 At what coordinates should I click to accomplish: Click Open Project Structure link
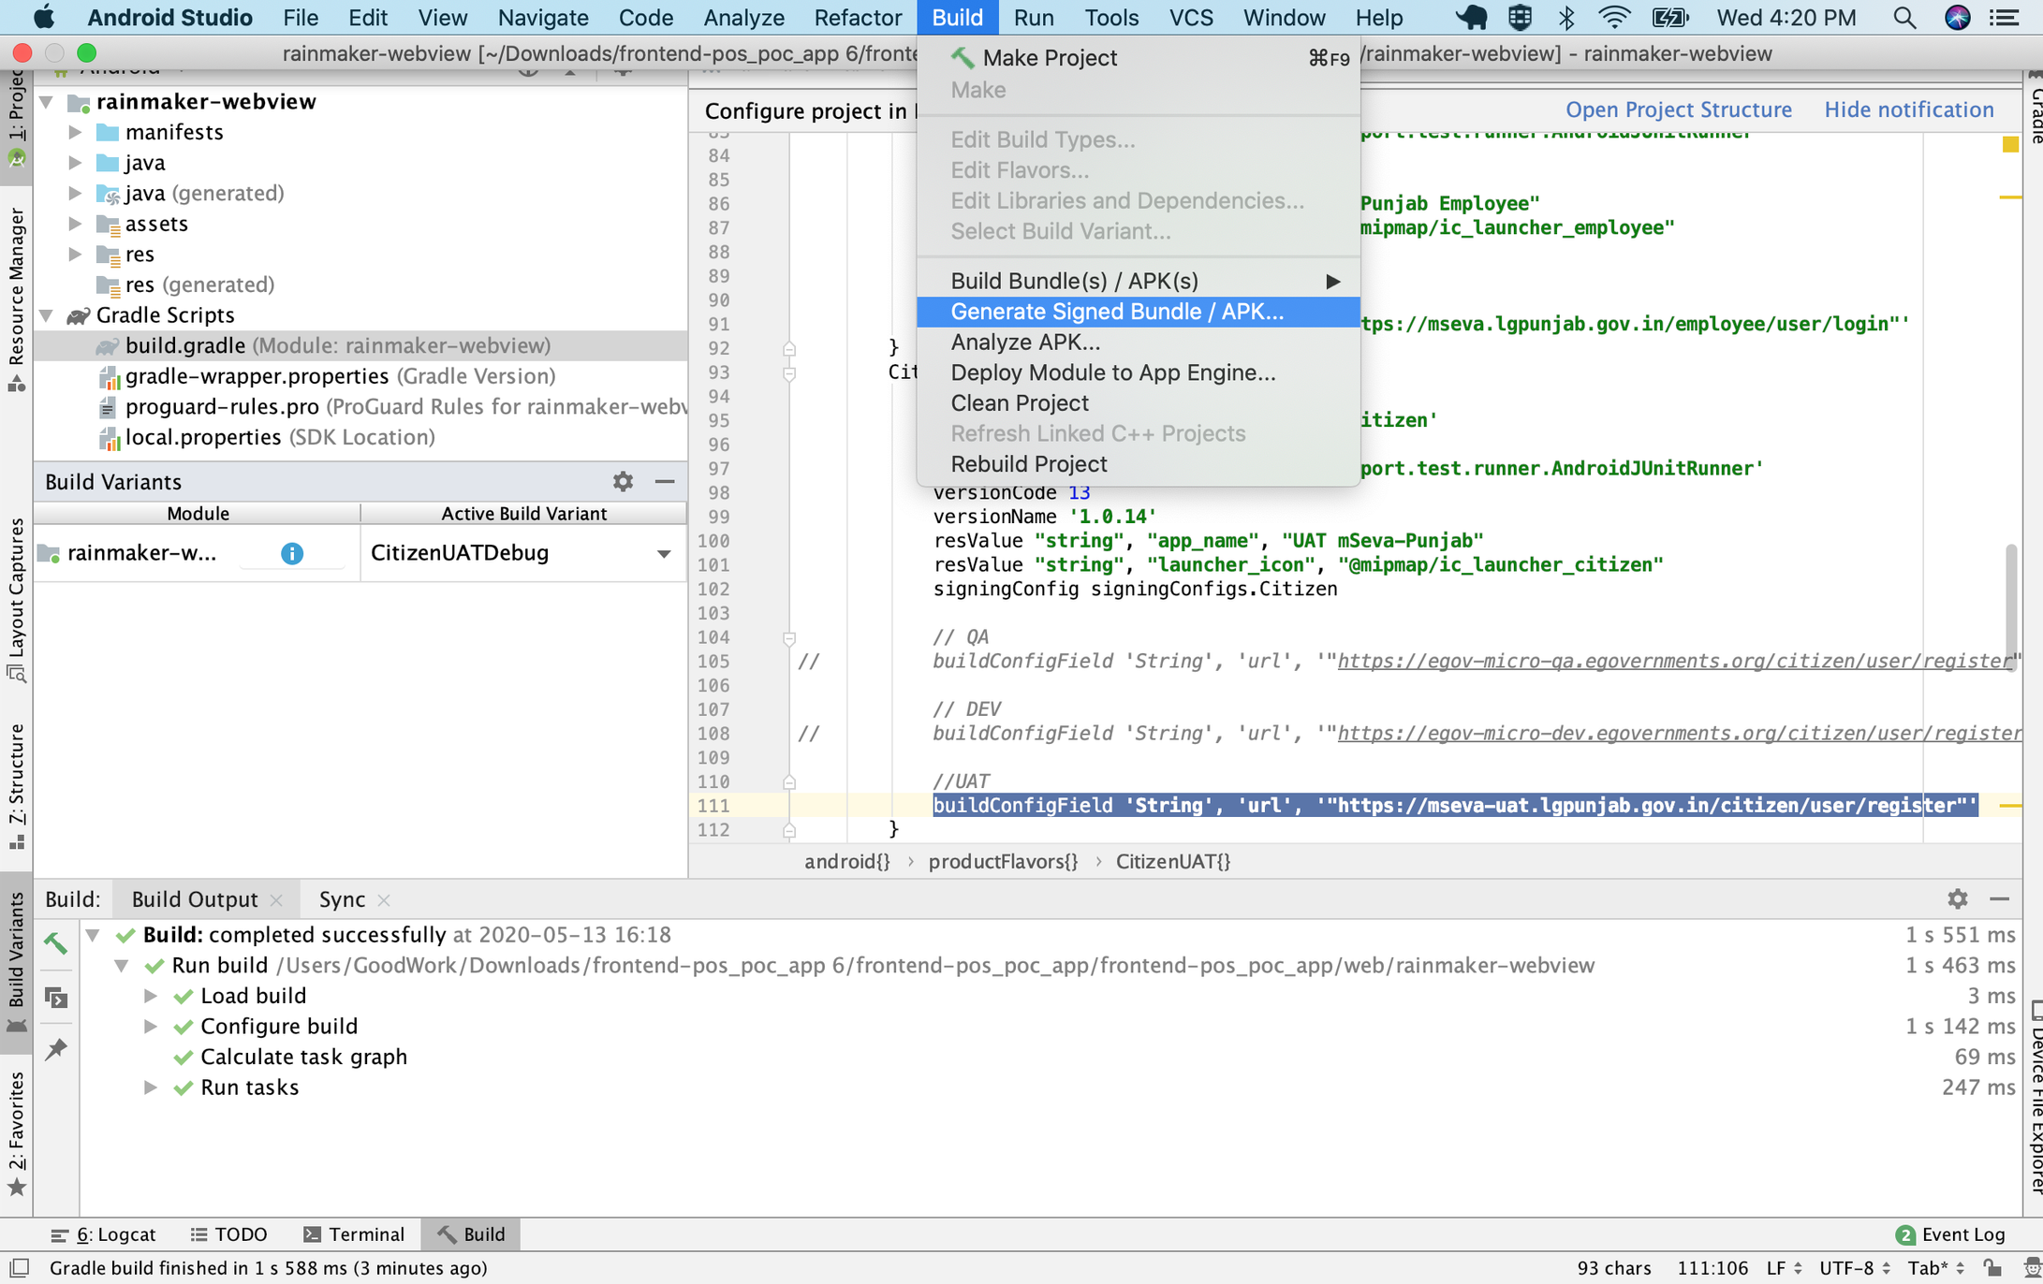[1679, 109]
